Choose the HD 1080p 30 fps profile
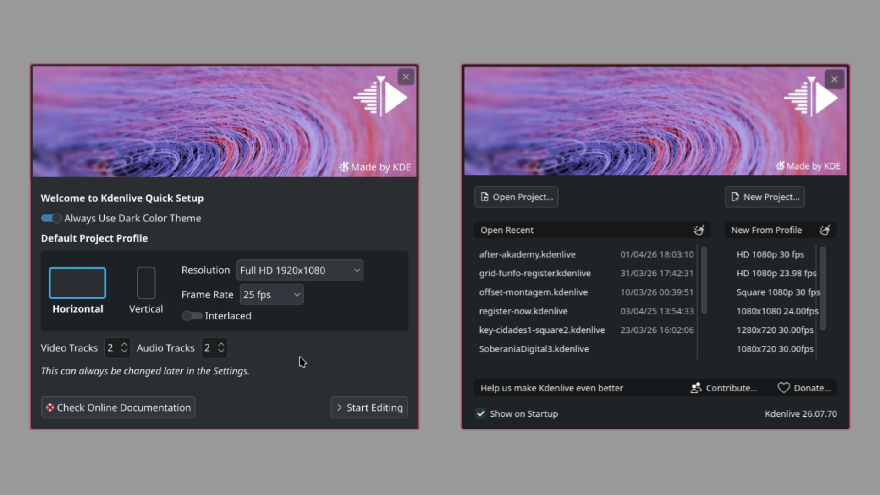The height and width of the screenshot is (495, 880). click(770, 254)
